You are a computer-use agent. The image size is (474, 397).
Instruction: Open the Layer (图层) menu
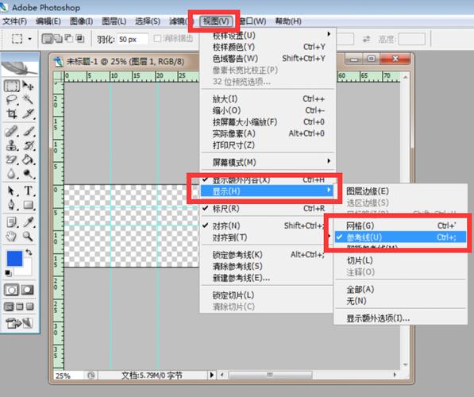click(x=114, y=21)
